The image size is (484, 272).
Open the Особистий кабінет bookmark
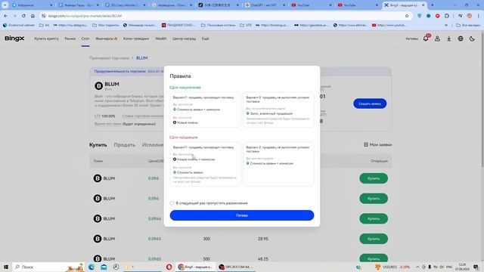pos(19,25)
